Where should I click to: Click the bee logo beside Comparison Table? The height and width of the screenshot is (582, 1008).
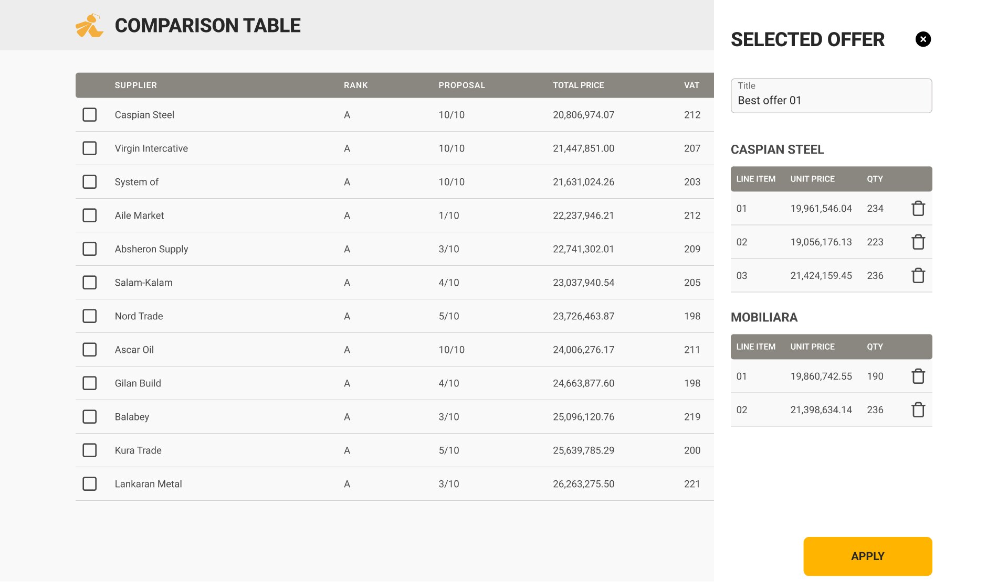(x=89, y=25)
